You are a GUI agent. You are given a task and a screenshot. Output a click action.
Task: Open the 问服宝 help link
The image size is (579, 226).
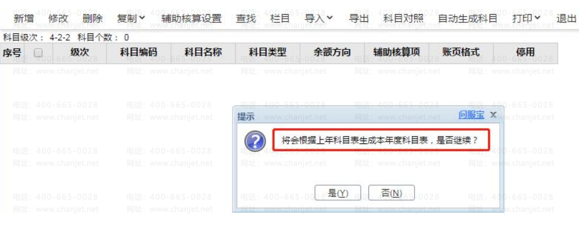coord(471,115)
